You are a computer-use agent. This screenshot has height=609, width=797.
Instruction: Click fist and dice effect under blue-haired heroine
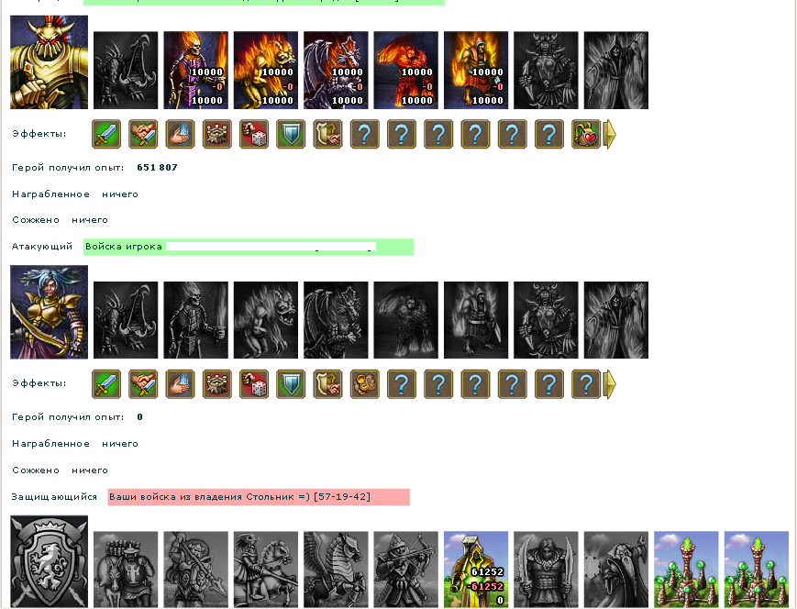(x=254, y=383)
